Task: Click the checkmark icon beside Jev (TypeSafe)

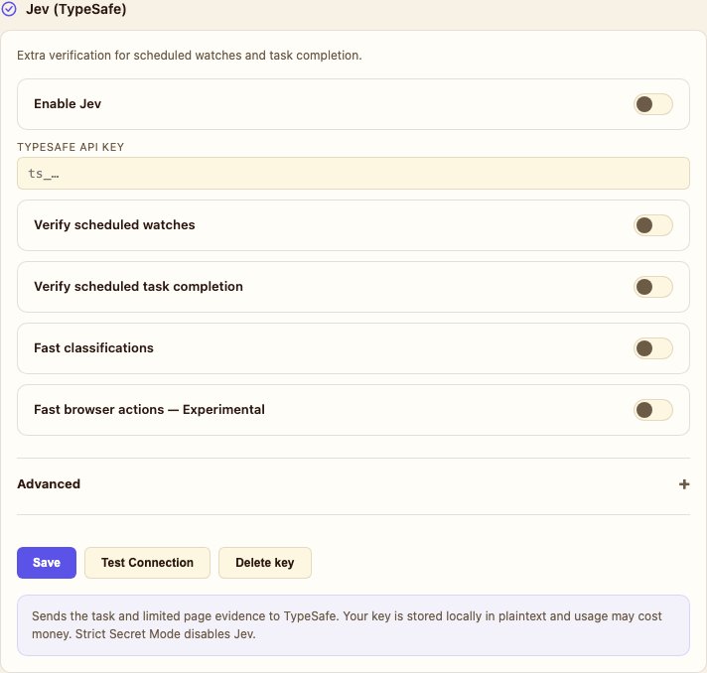Action: click(x=9, y=9)
